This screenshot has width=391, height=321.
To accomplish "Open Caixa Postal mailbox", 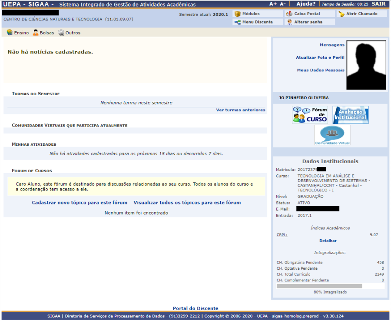I will pyautogui.click(x=289, y=14).
